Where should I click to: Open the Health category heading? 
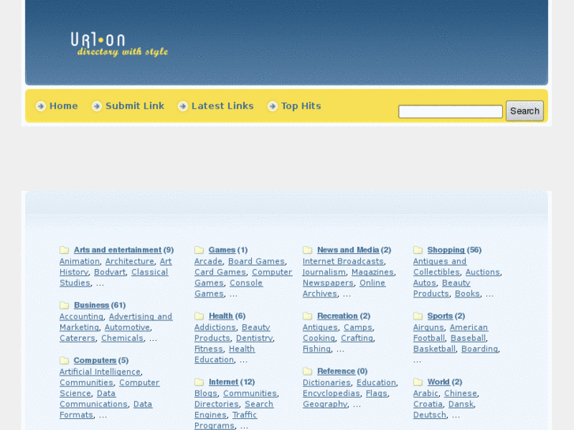[x=221, y=316]
